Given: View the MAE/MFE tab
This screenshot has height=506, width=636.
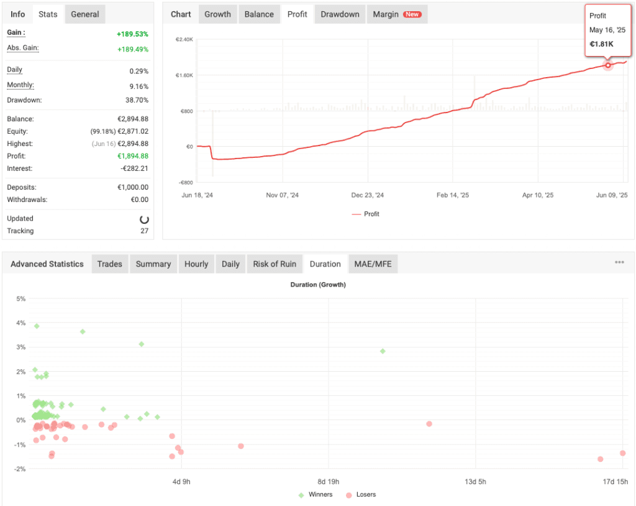Looking at the screenshot, I should (x=373, y=264).
